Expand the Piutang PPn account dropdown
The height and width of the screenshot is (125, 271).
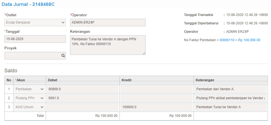pyautogui.click(x=29, y=98)
